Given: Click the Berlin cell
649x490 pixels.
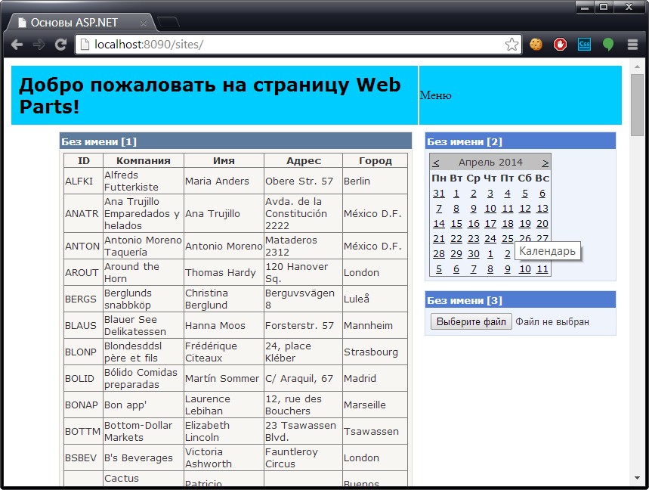Looking at the screenshot, I should point(375,181).
